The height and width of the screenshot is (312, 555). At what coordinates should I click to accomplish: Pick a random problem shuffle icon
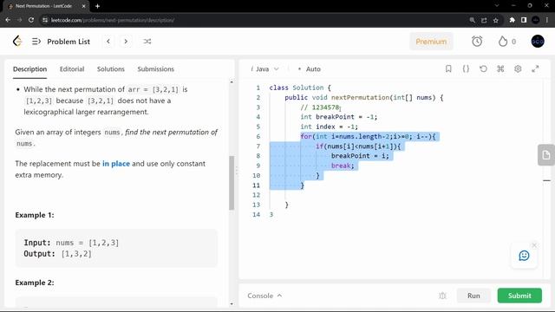147,42
